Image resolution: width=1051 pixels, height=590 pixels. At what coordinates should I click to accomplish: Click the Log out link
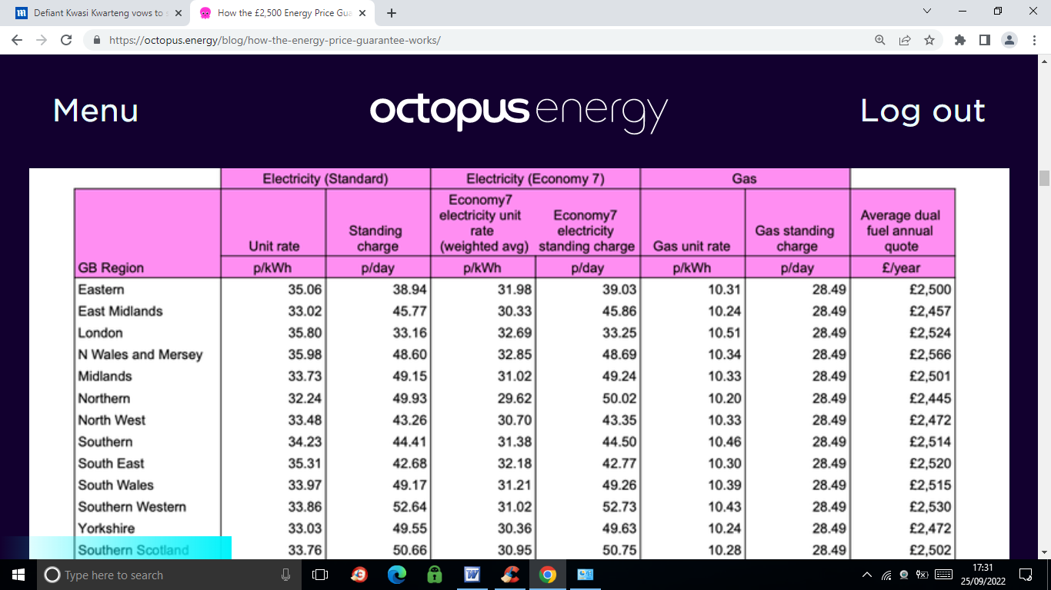pos(922,111)
